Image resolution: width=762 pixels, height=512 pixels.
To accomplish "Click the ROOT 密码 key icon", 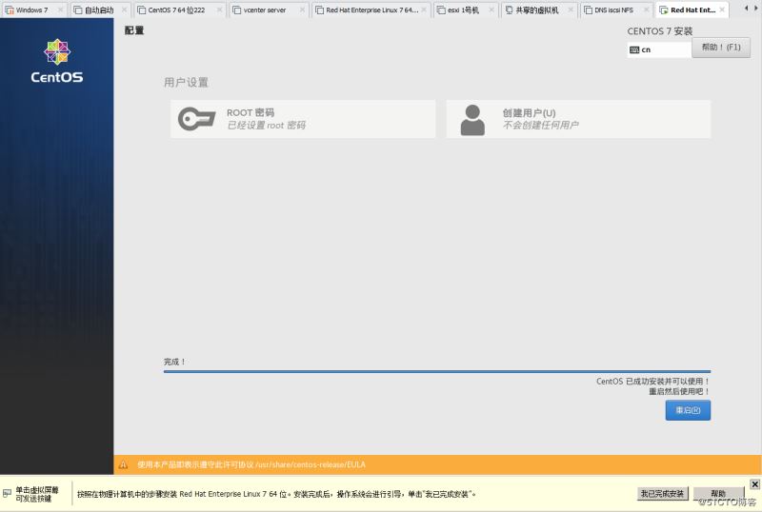I will coord(196,119).
